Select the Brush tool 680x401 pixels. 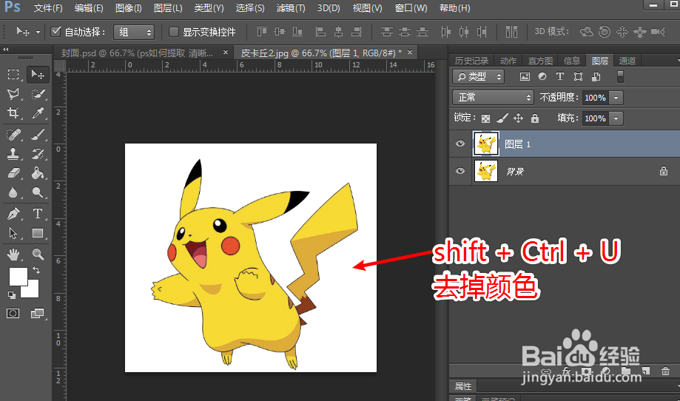(x=38, y=135)
